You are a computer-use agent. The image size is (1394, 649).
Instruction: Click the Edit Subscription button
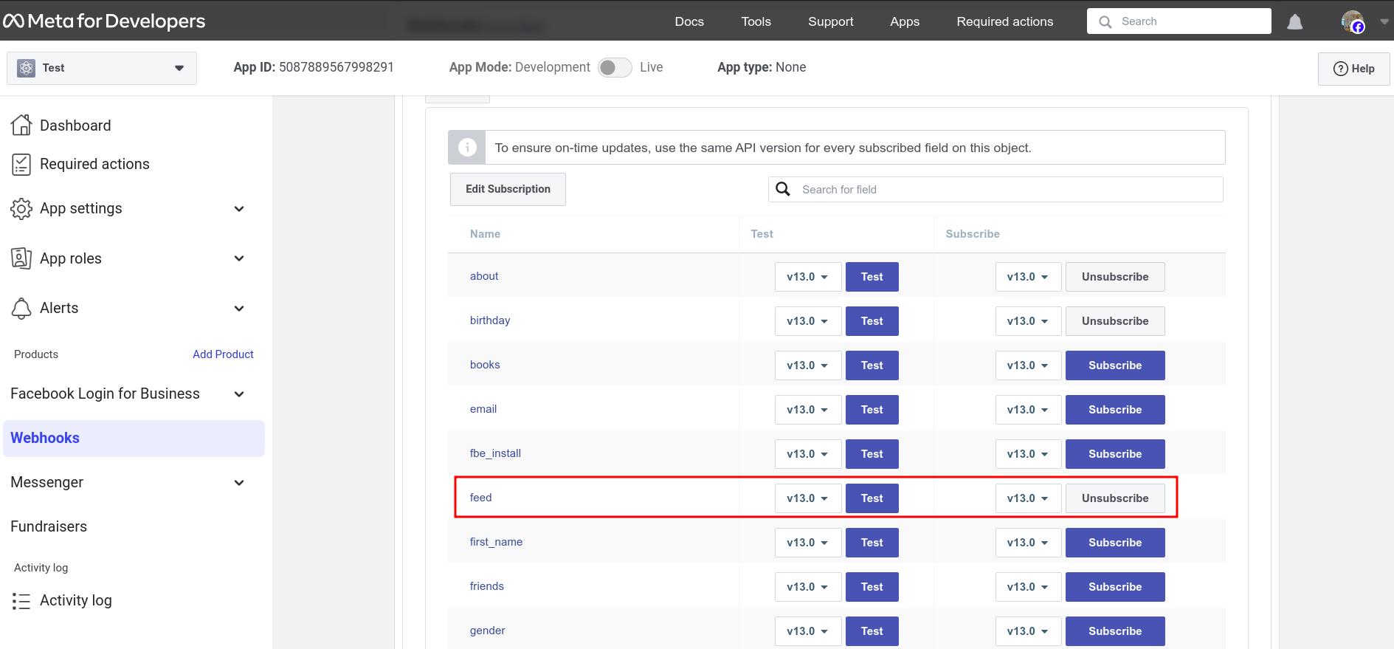click(x=508, y=189)
